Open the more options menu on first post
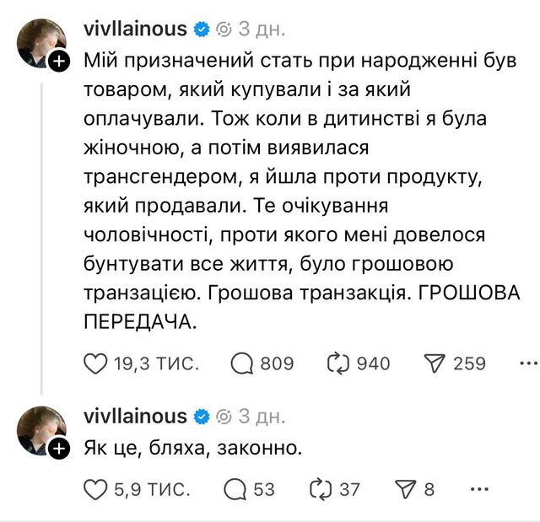The height and width of the screenshot is (522, 540). [x=529, y=363]
